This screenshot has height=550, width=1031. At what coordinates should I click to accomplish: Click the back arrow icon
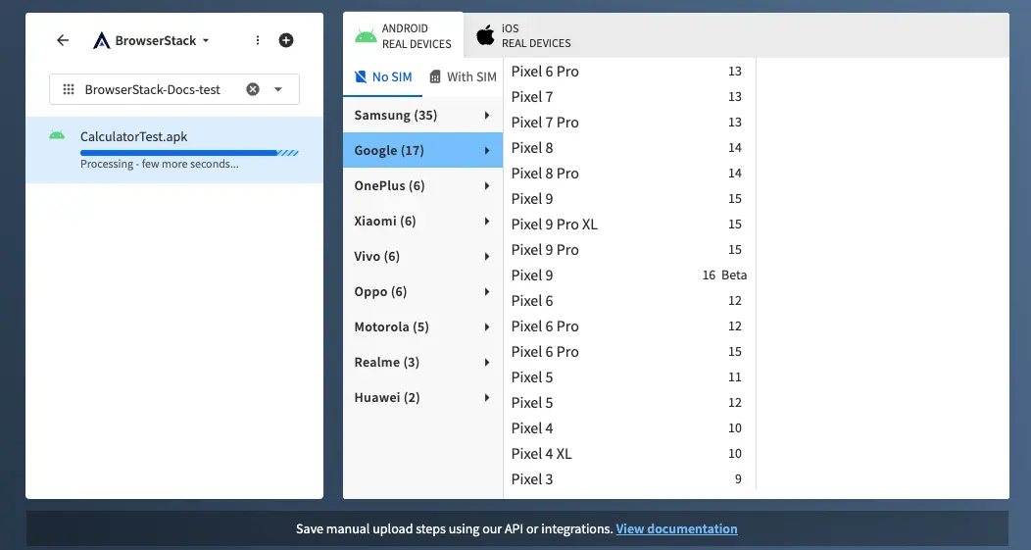pyautogui.click(x=63, y=40)
